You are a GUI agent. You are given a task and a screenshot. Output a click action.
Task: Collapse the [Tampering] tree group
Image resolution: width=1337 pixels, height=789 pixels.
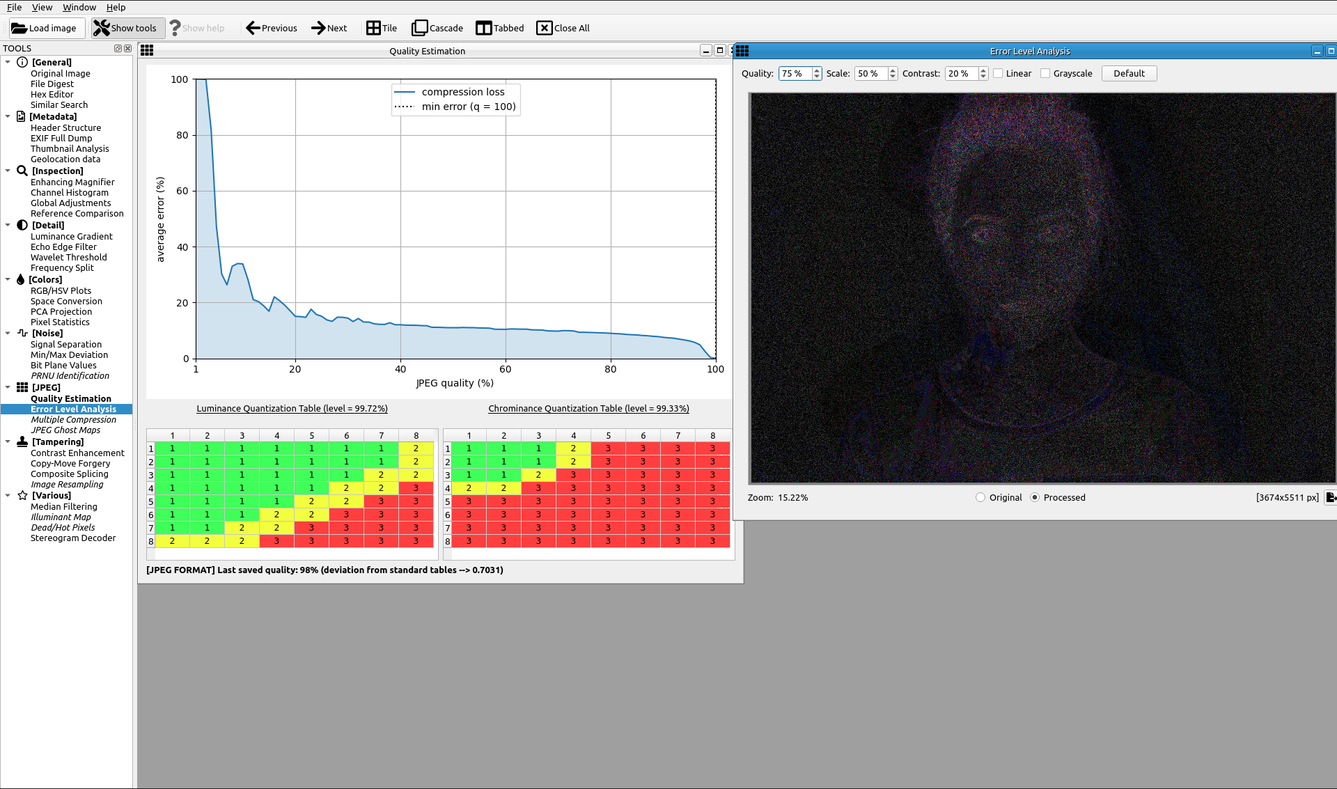pos(8,442)
